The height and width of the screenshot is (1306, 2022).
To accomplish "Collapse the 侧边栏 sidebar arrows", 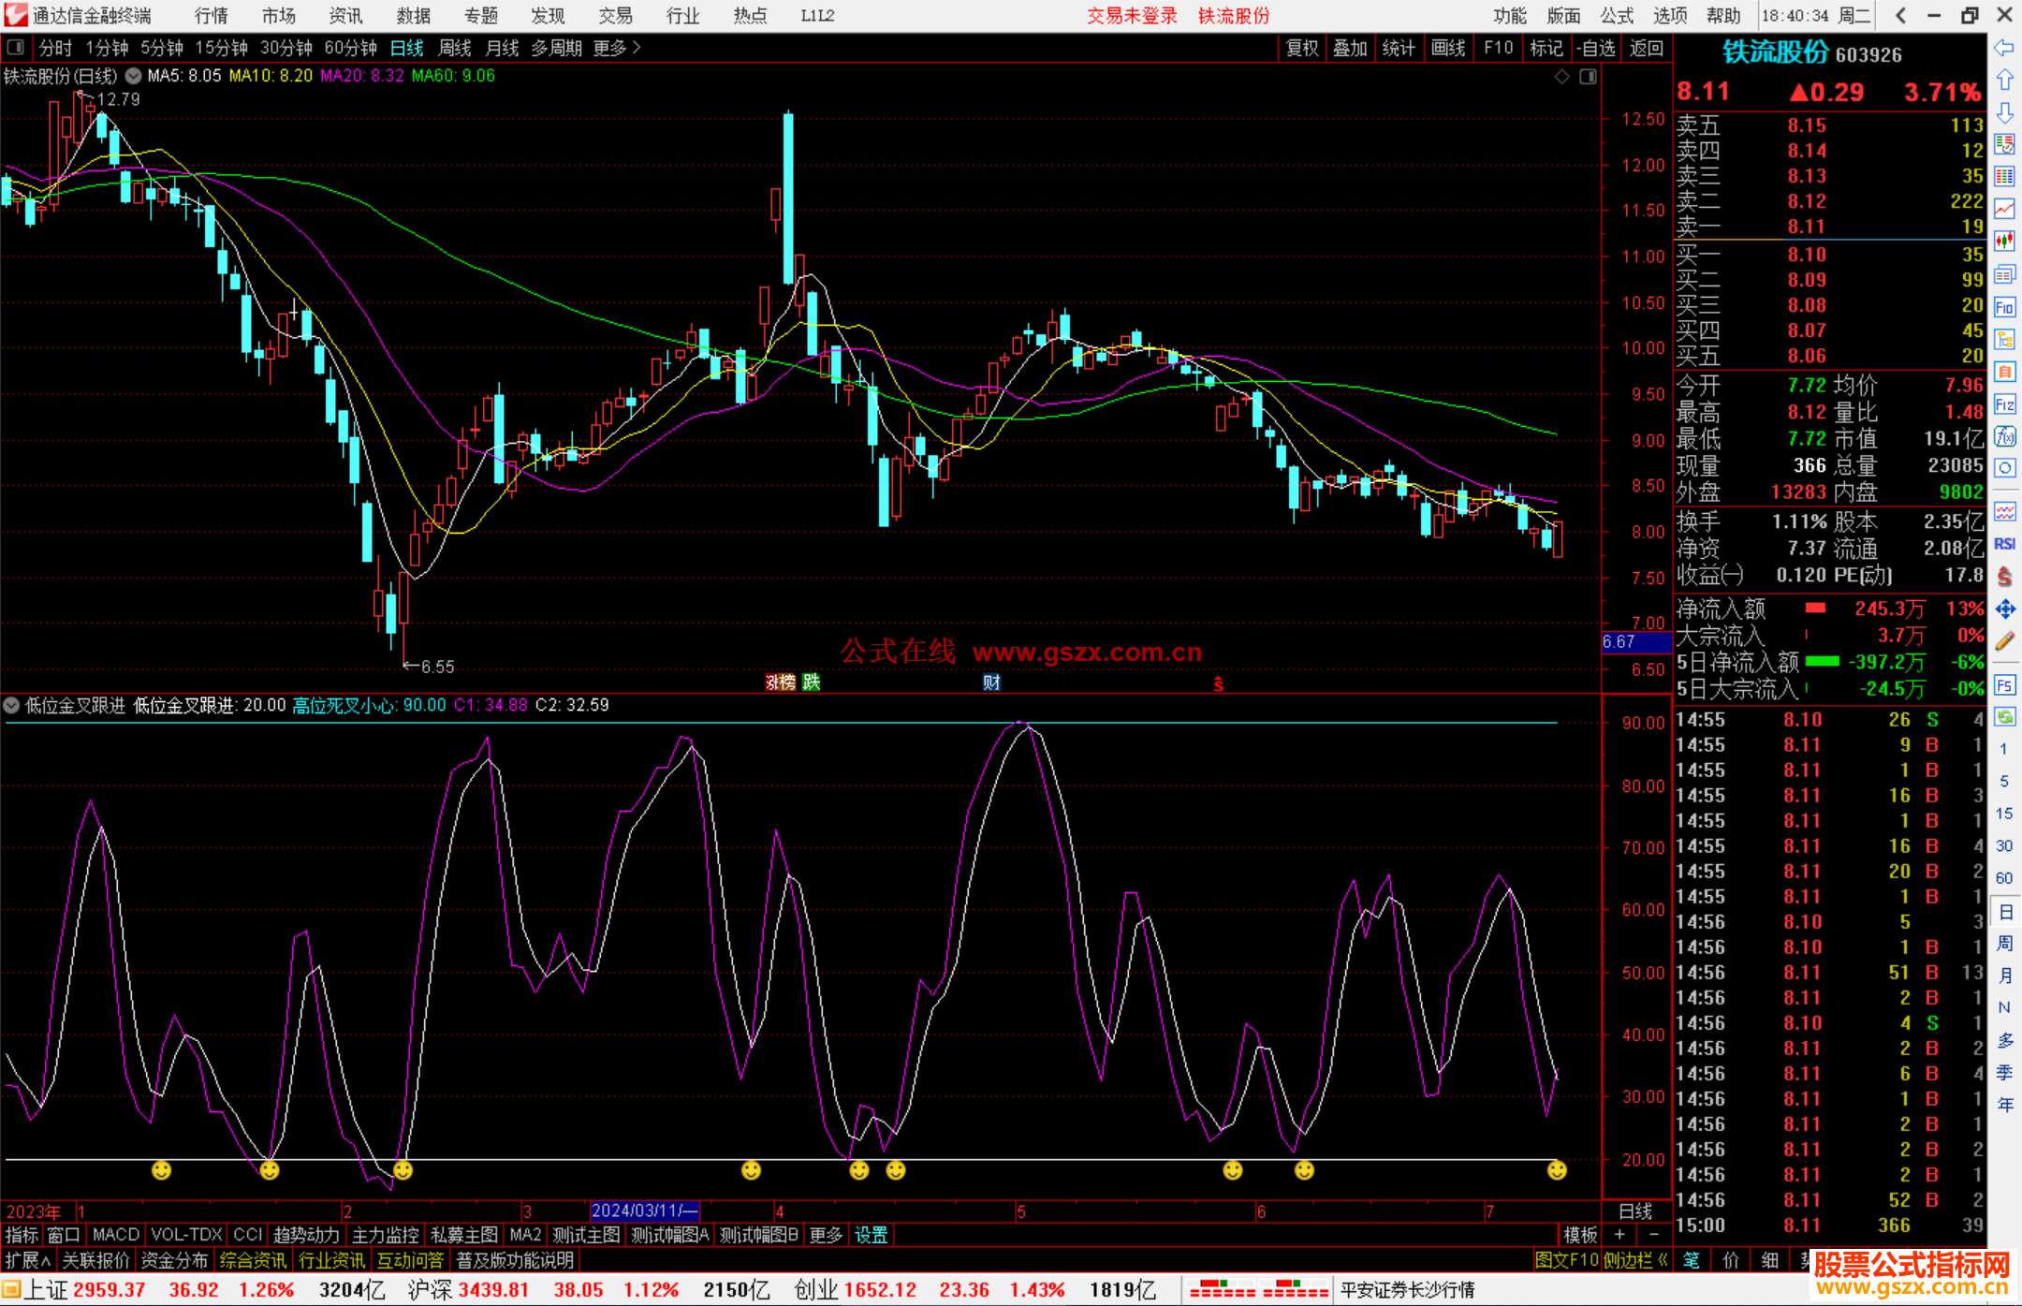I will tap(1663, 1260).
